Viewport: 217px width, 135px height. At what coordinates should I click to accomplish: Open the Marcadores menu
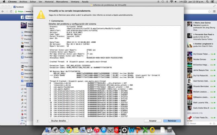tap(62, 2)
